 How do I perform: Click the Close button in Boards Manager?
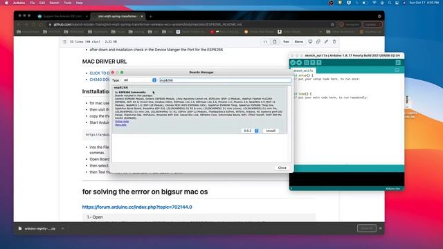[282, 167]
